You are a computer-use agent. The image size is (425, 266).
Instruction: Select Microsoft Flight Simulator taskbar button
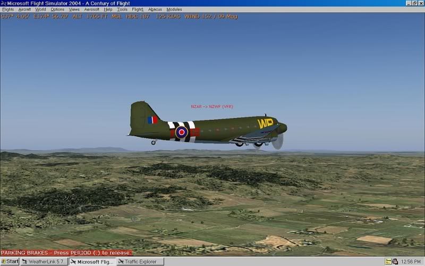click(x=92, y=262)
